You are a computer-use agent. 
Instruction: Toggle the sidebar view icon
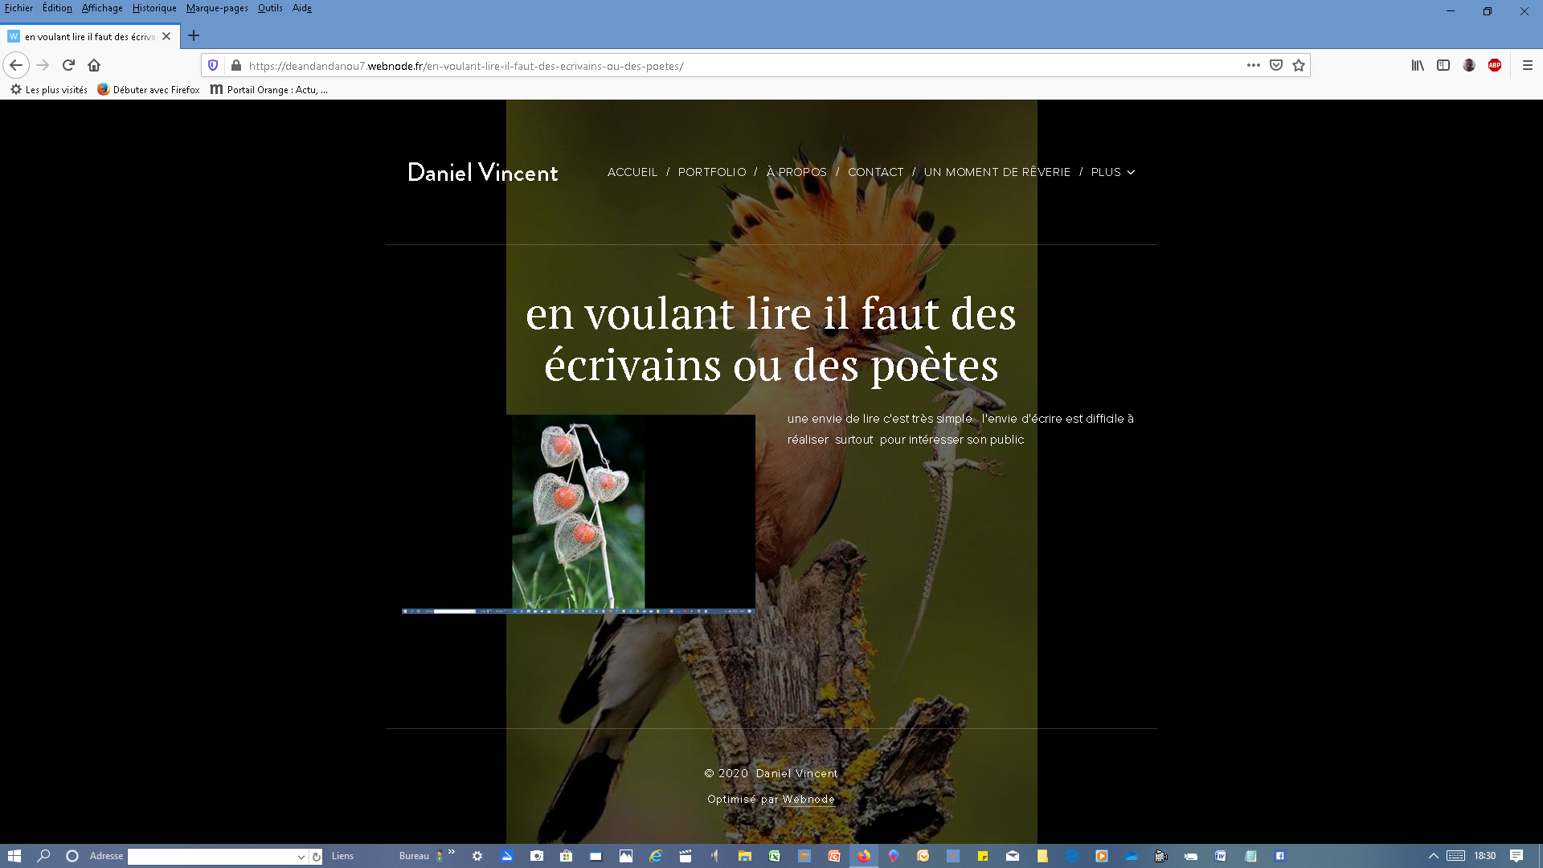point(1443,65)
